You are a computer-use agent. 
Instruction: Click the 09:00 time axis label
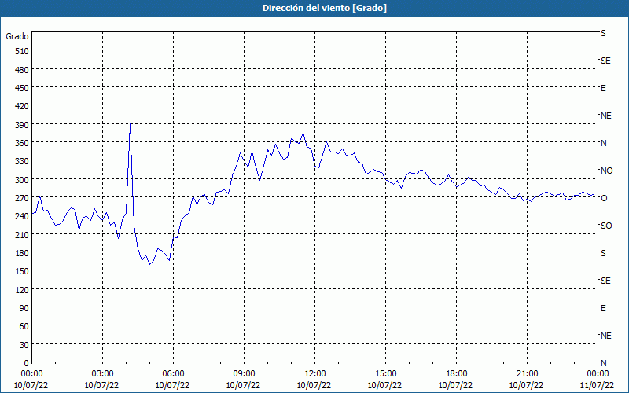point(245,374)
